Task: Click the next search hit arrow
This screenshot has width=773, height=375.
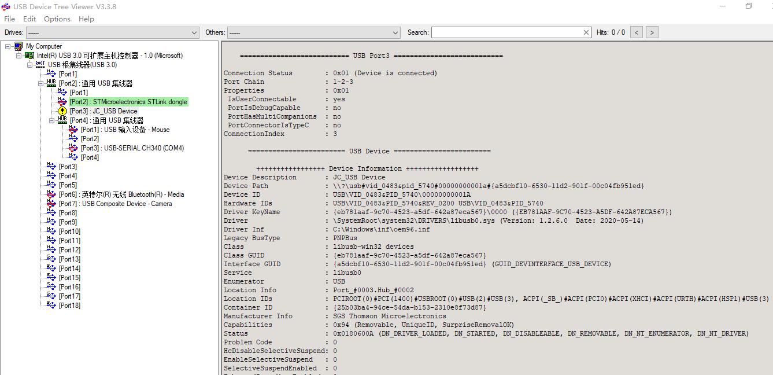Action: 652,32
